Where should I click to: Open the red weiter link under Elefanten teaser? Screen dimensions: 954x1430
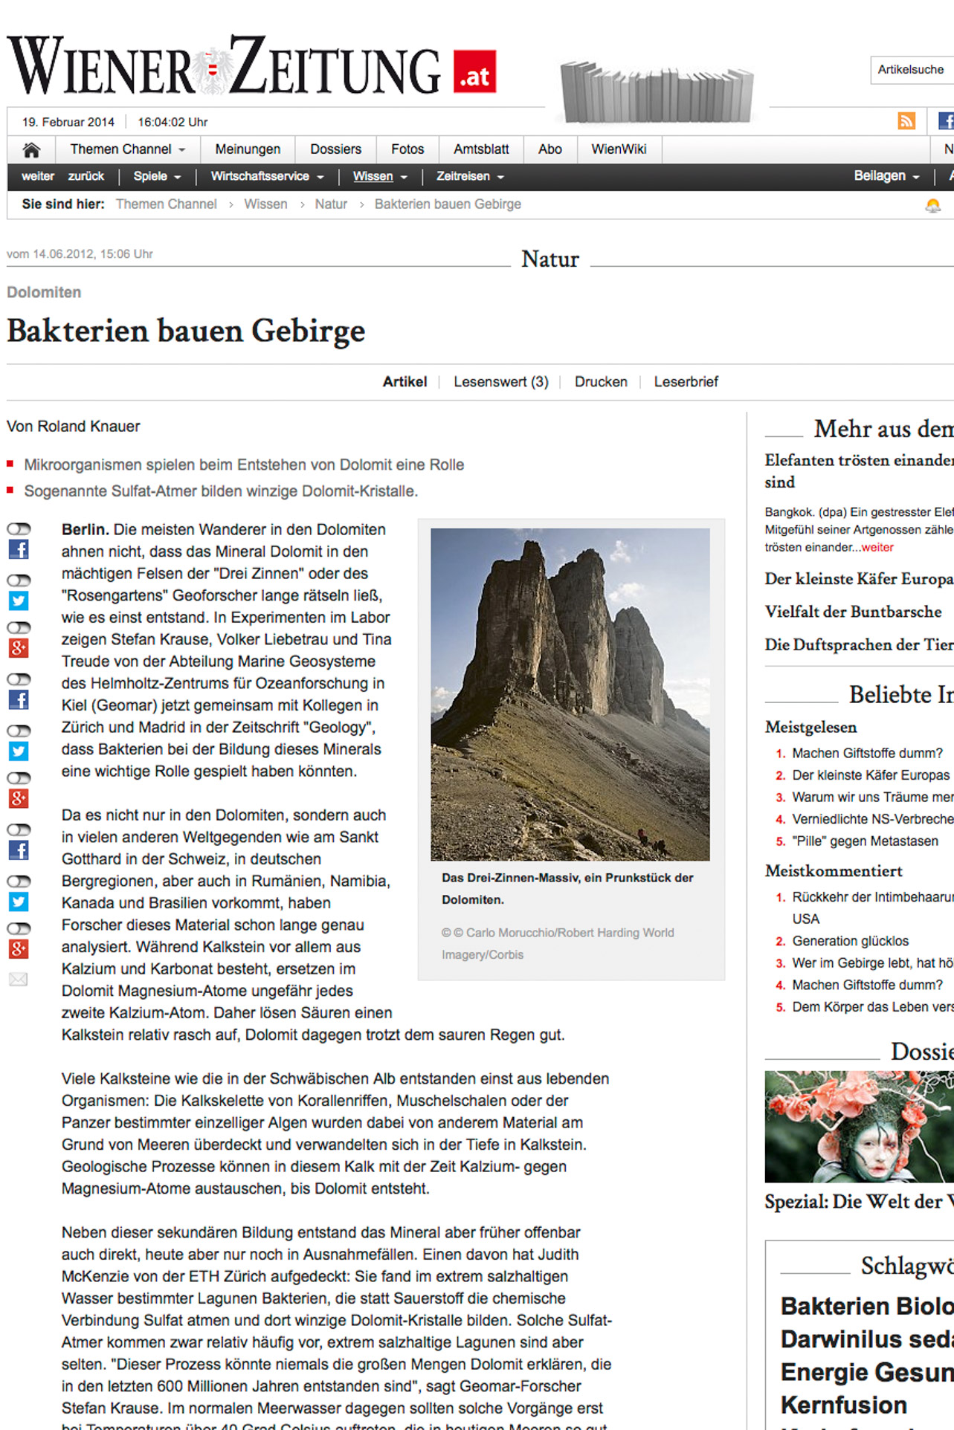[x=877, y=548]
